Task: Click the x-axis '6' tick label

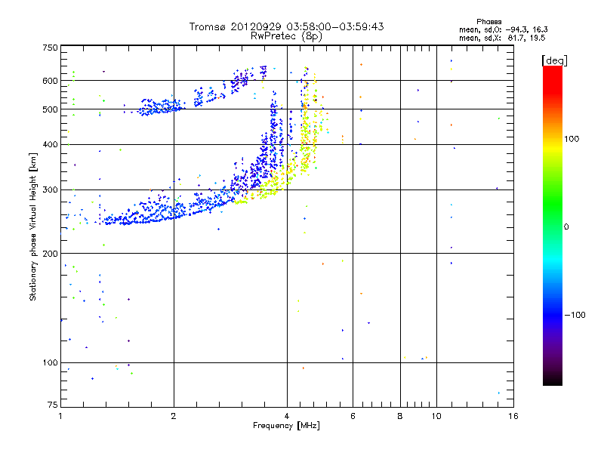Action: [353, 416]
